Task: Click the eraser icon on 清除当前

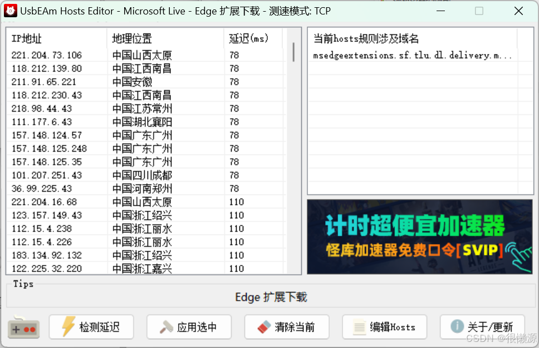Action: (264, 327)
